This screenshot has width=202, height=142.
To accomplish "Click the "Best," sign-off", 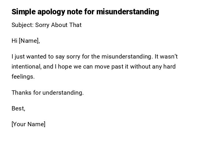I will (x=18, y=108).
